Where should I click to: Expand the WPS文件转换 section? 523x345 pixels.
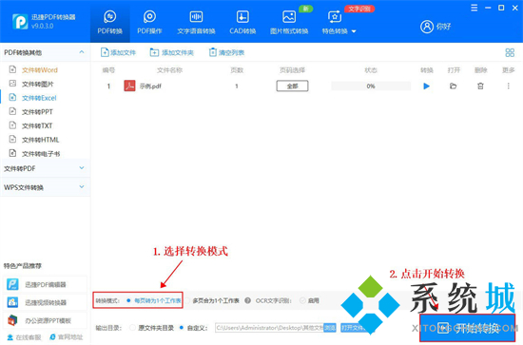tap(45, 187)
